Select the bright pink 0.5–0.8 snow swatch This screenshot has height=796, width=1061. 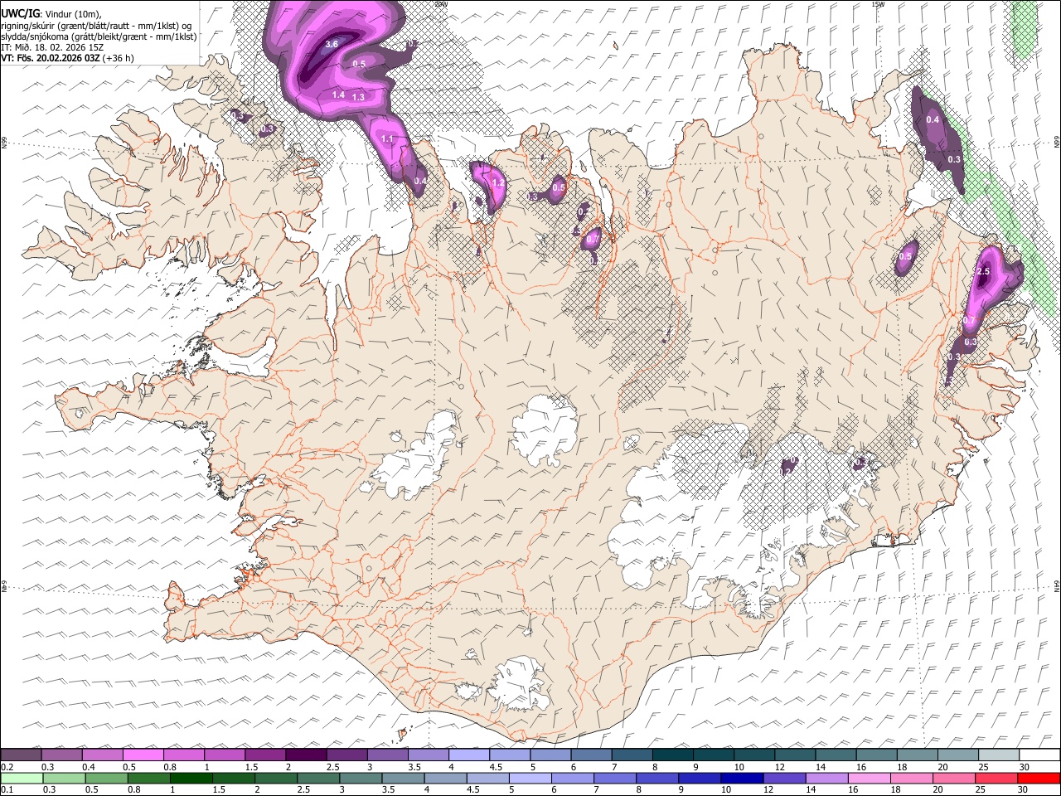pos(143,755)
